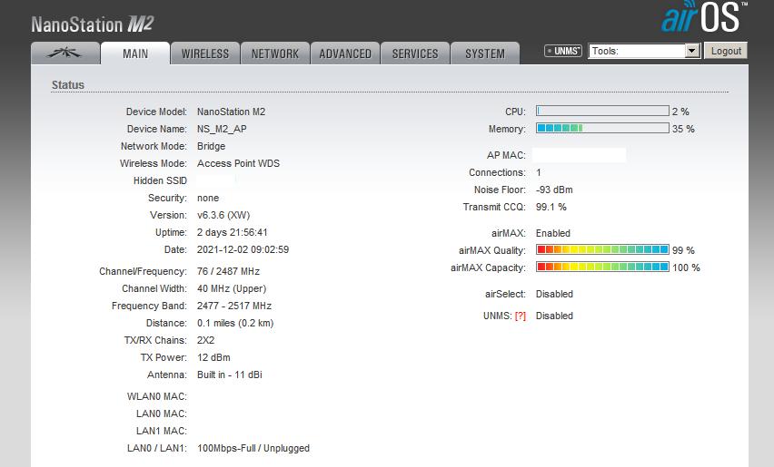The image size is (774, 467).
Task: Click the LAN1 MAC label
Action: (162, 431)
